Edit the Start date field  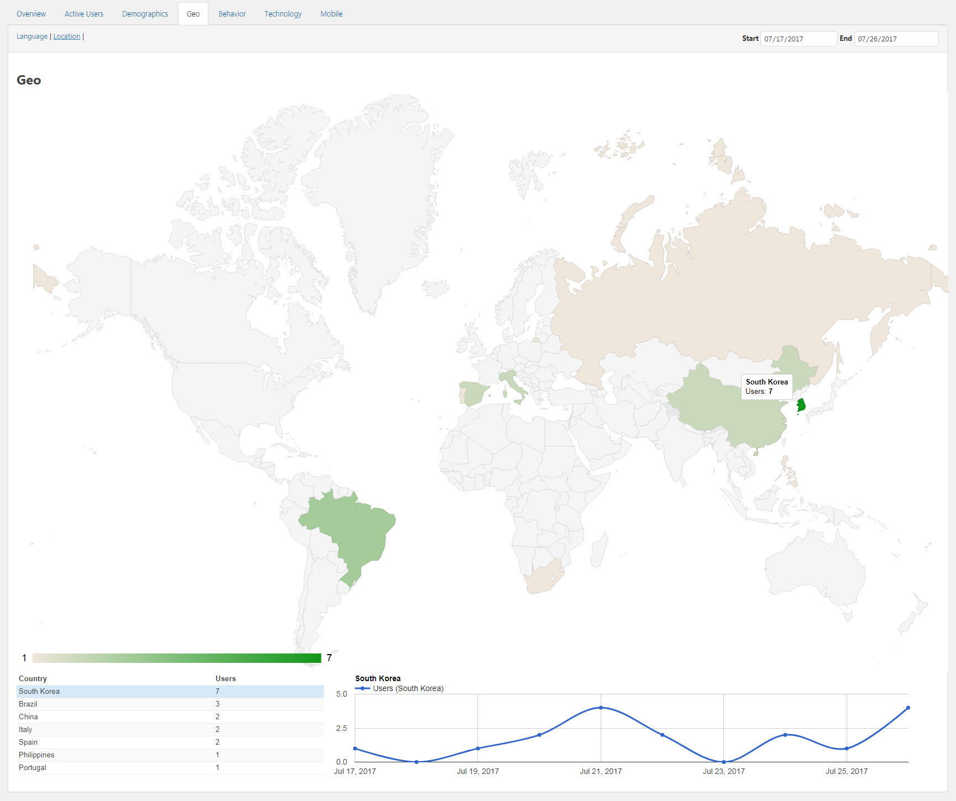(x=798, y=39)
